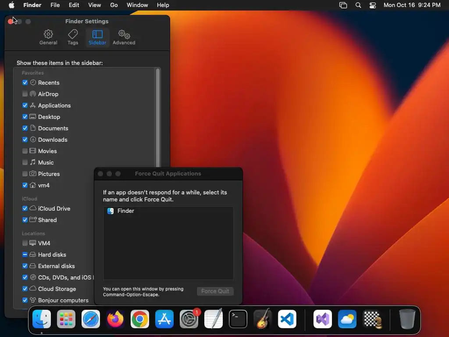Image resolution: width=449 pixels, height=337 pixels.
Task: Select the Sidebar settings tab
Action: 97,37
